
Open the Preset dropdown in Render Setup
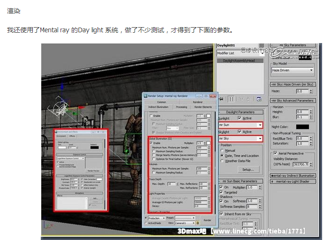click(x=185, y=218)
